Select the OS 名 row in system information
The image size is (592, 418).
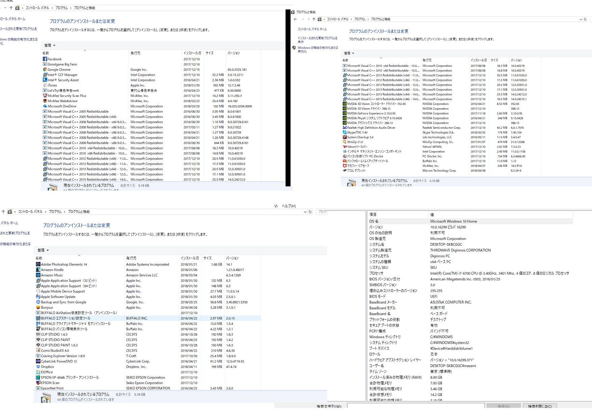[x=470, y=221]
